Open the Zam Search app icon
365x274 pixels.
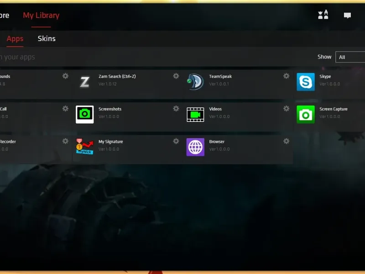click(x=84, y=82)
